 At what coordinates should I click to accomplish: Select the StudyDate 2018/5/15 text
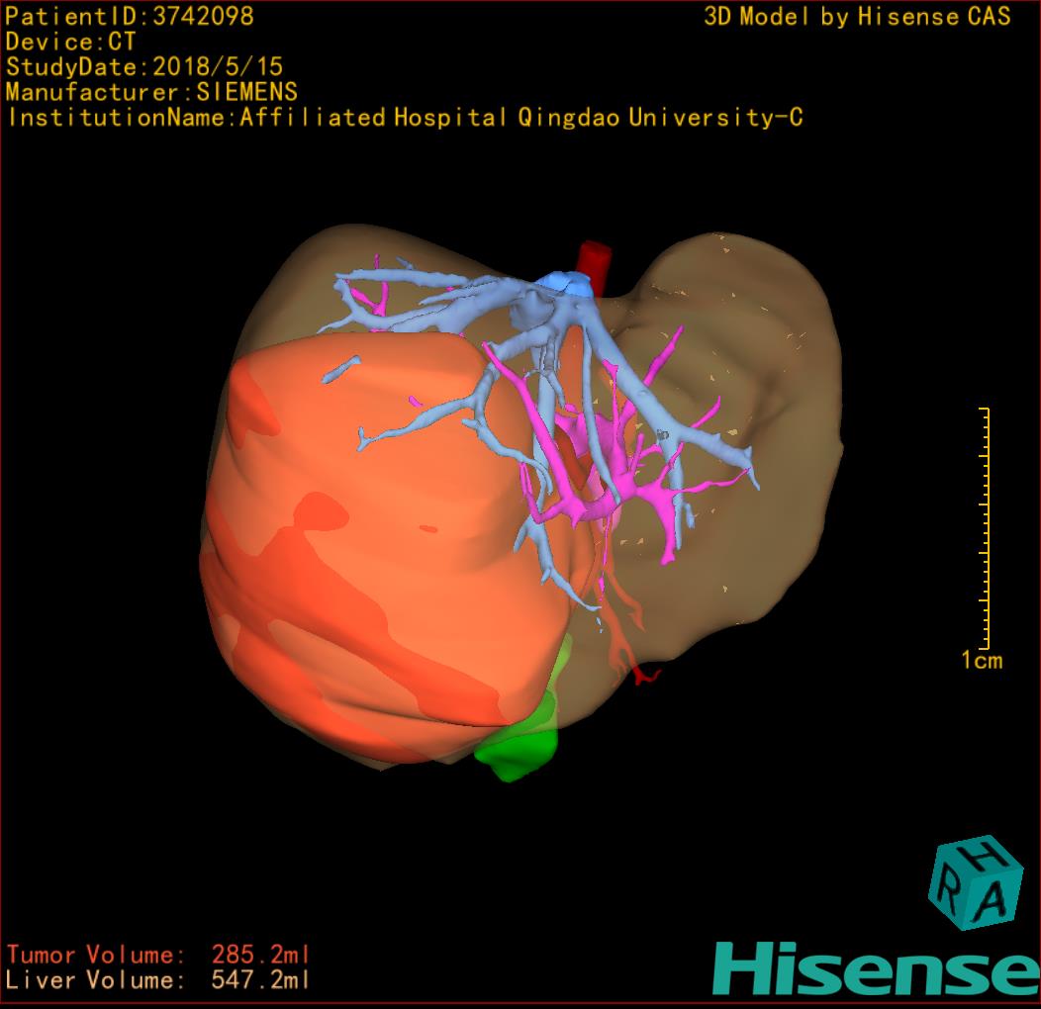(144, 67)
